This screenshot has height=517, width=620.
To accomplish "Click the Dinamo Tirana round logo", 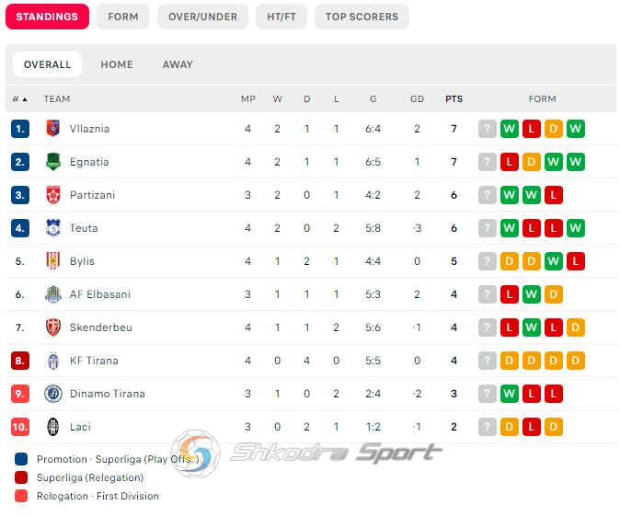I will tap(53, 394).
